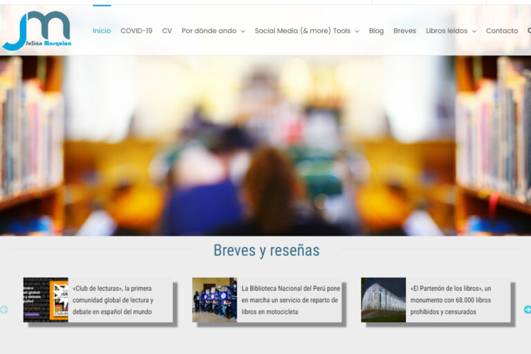Viewport: 531px width, 354px height.
Task: Go to the CV page
Action: 167,31
